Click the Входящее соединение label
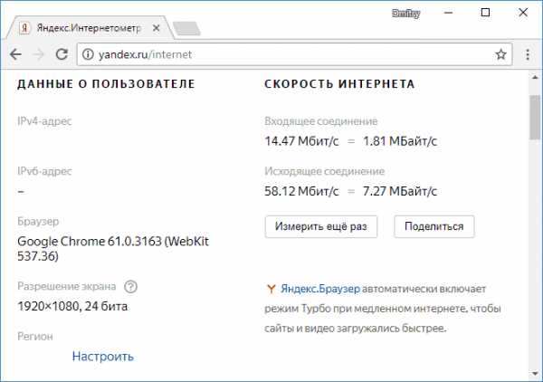The height and width of the screenshot is (382, 543). pos(320,121)
